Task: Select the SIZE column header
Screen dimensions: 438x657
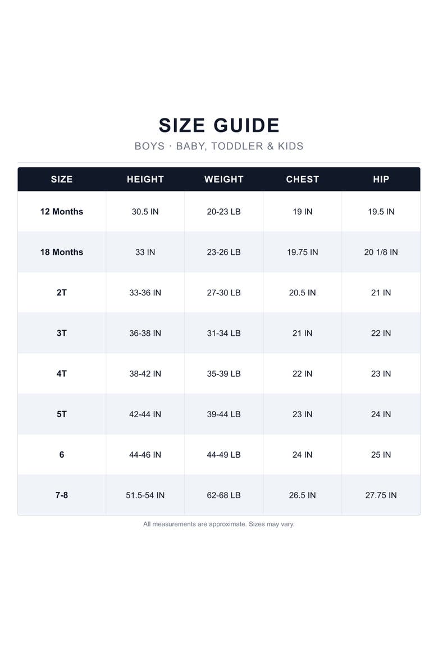Action: pos(62,179)
